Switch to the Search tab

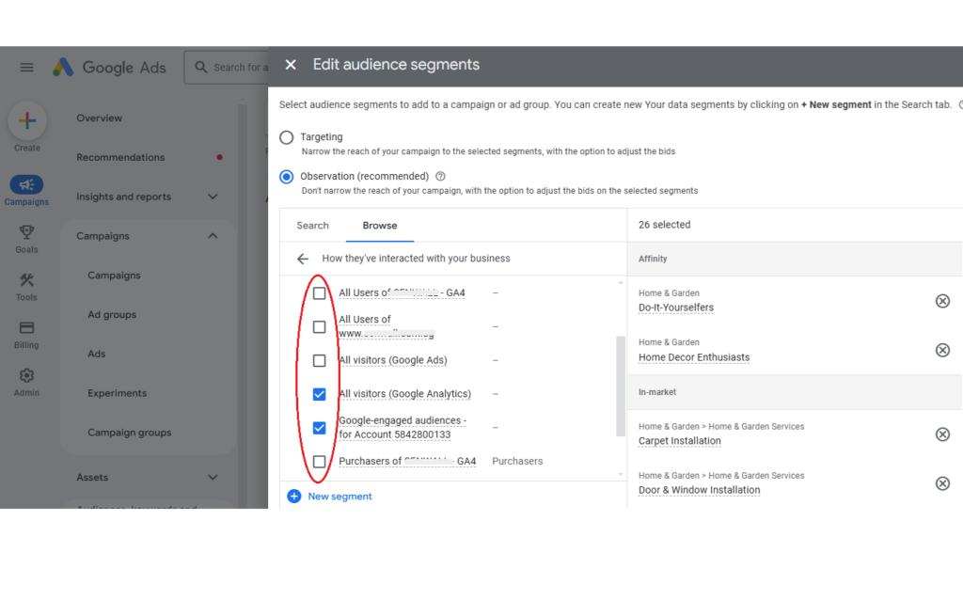click(312, 226)
